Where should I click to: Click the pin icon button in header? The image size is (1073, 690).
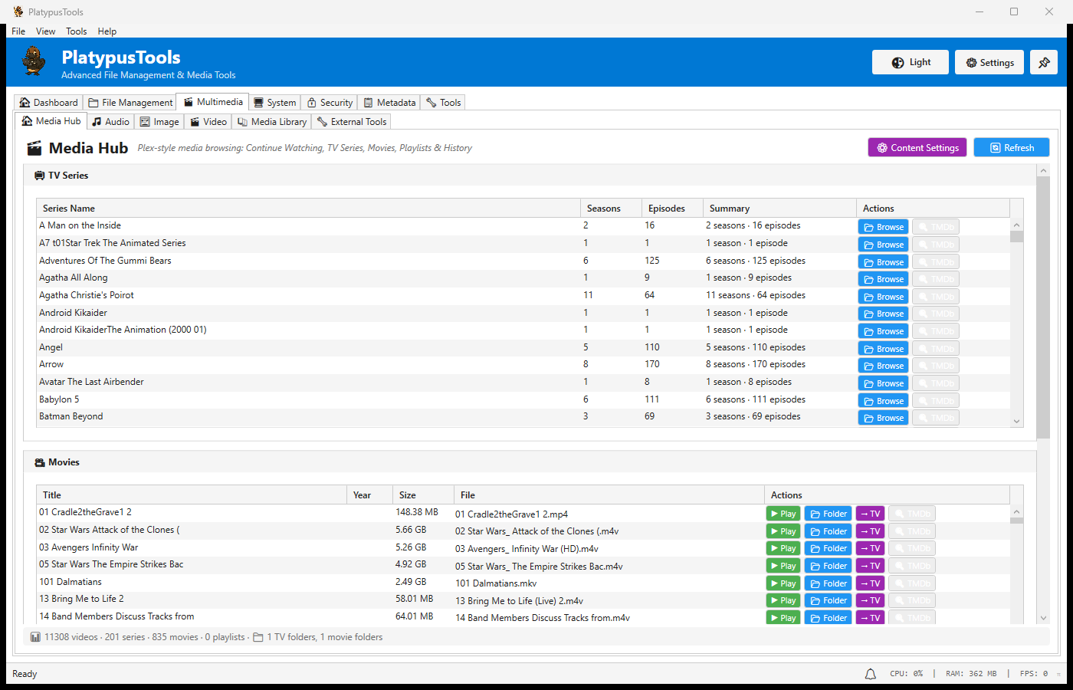pyautogui.click(x=1044, y=63)
